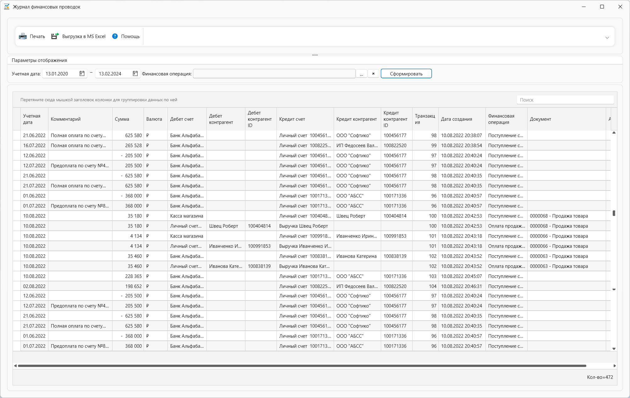Open the Help (Помощь) question icon
Image resolution: width=630 pixels, height=398 pixels.
click(x=115, y=36)
